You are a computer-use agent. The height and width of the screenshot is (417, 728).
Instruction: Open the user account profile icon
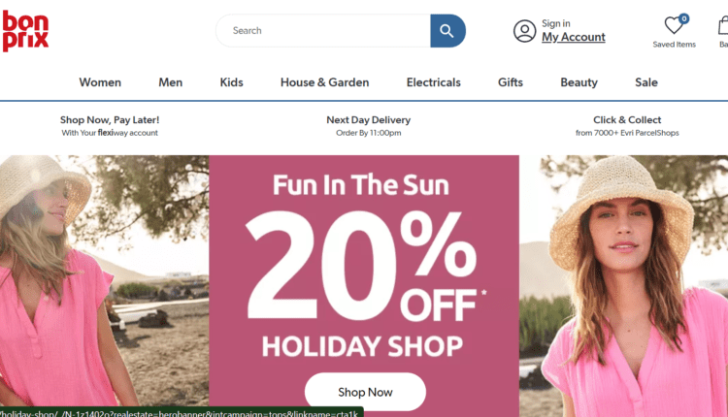click(x=524, y=31)
